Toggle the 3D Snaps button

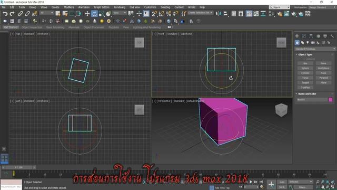click(x=154, y=14)
